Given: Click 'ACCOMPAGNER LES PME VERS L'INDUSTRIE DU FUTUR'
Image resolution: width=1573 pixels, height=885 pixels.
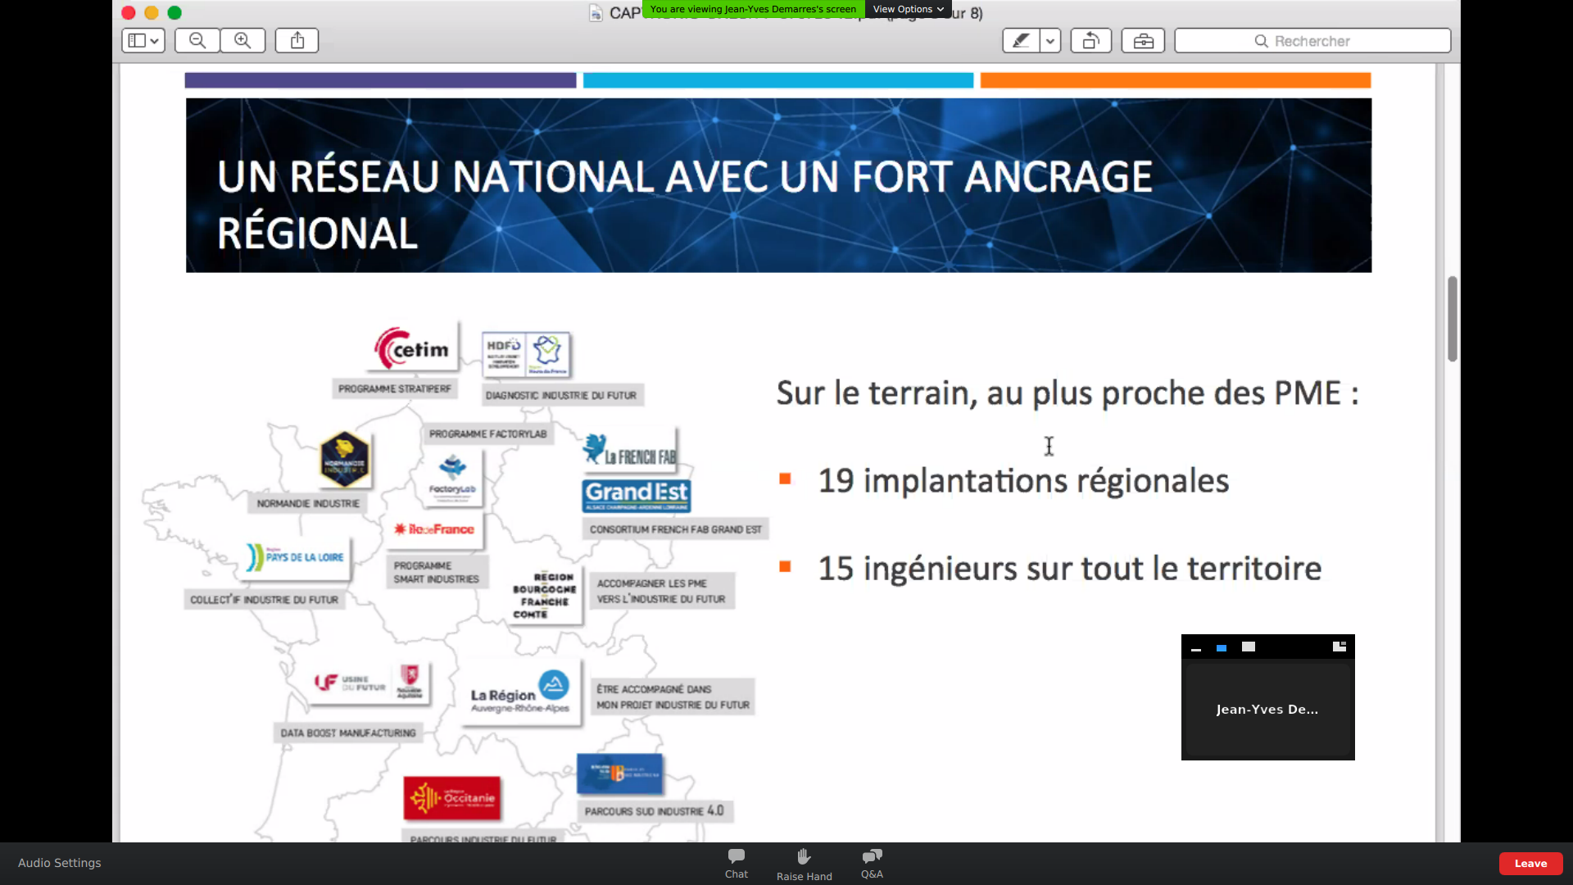Looking at the screenshot, I should [661, 591].
